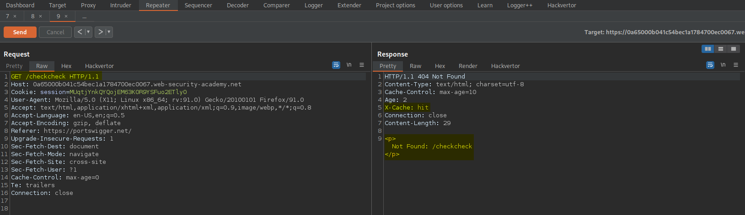Open the Dashboard tab
This screenshot has width=745, height=215.
click(x=20, y=5)
